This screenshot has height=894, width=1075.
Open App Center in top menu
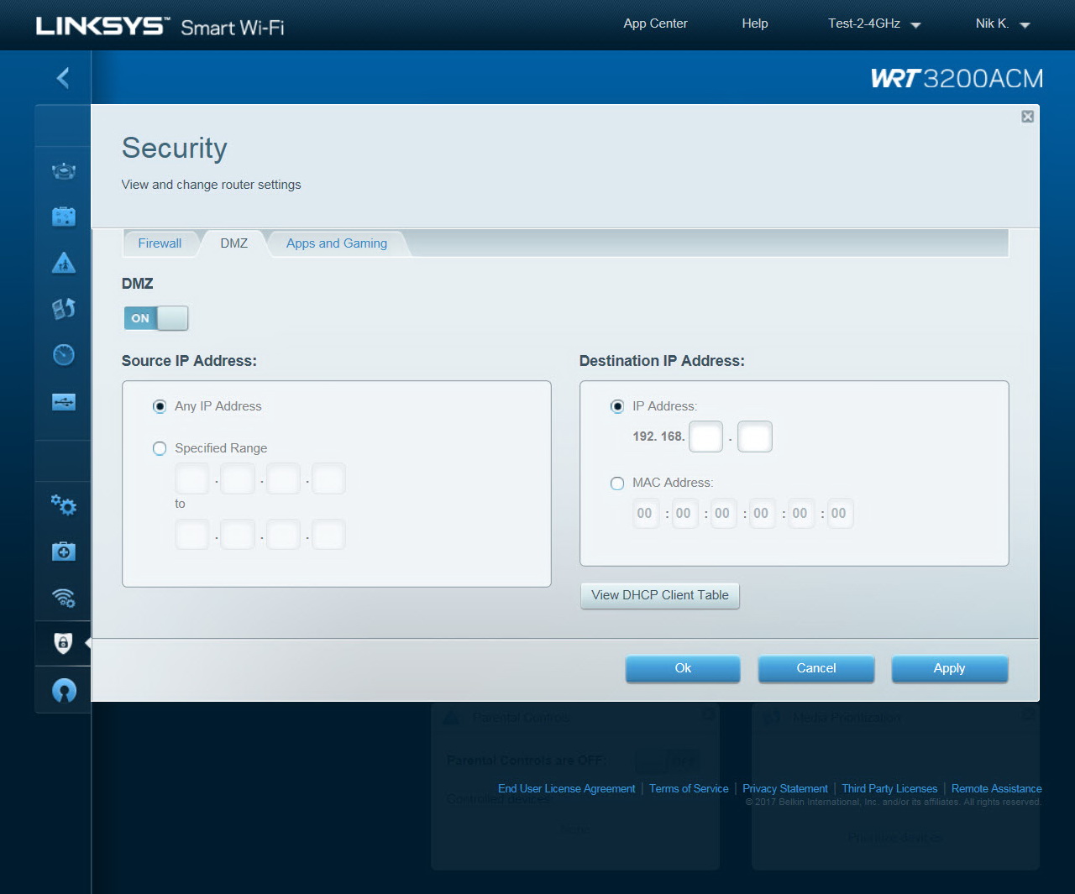click(x=655, y=24)
